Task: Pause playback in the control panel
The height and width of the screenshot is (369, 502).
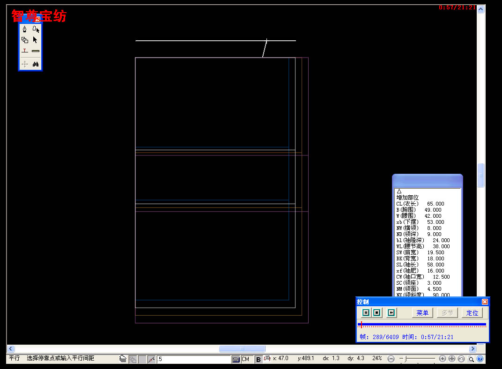Action: click(x=366, y=313)
